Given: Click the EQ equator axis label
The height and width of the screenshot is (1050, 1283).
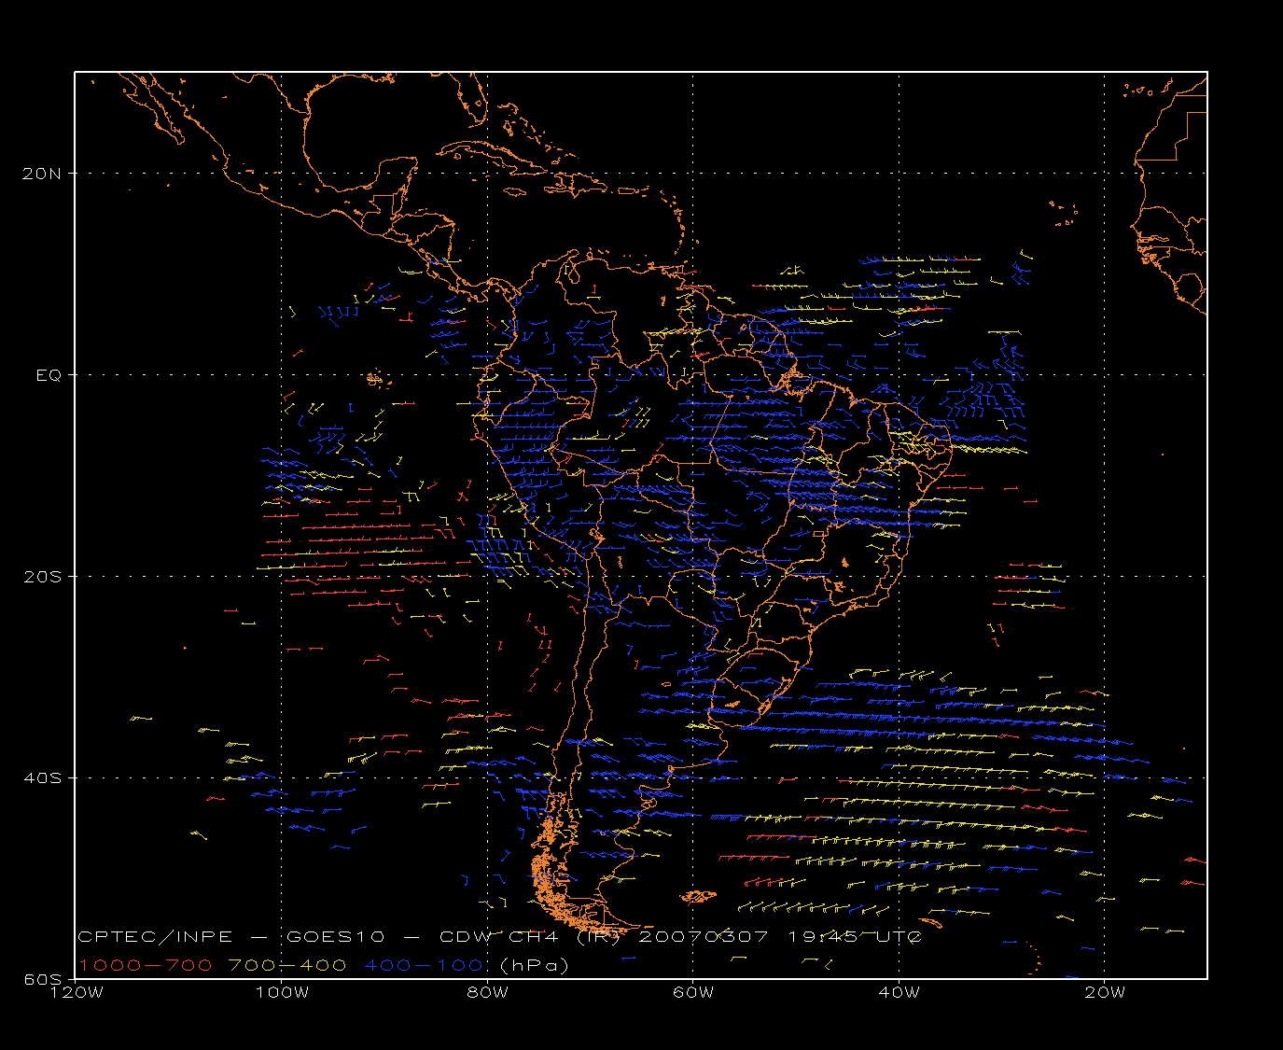Looking at the screenshot, I should point(49,375).
